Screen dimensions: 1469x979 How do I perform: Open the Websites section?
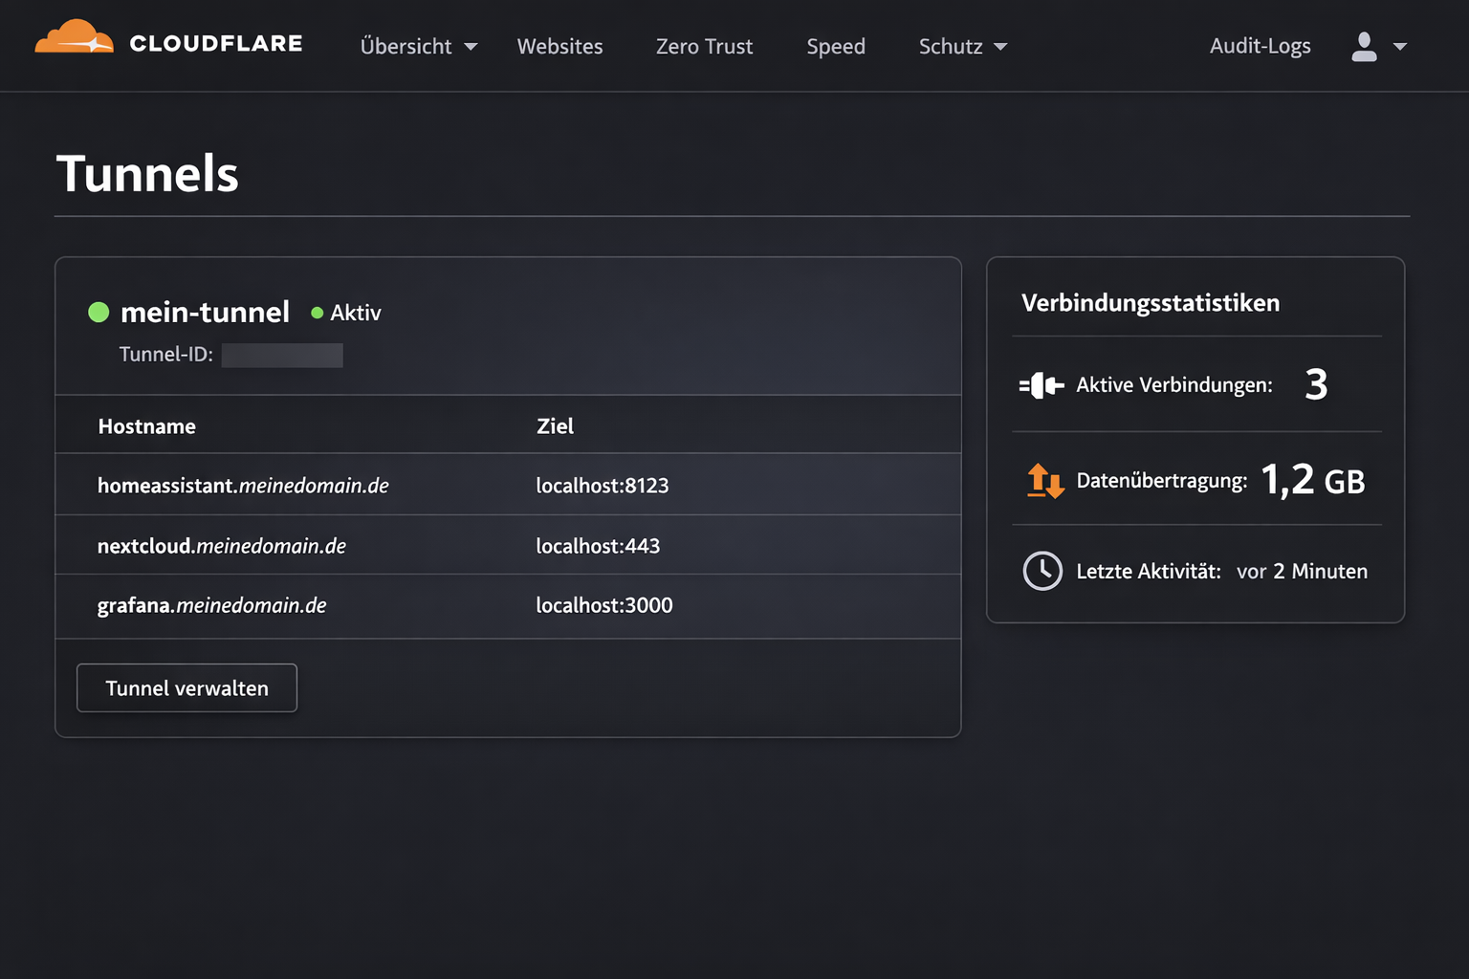[559, 46]
